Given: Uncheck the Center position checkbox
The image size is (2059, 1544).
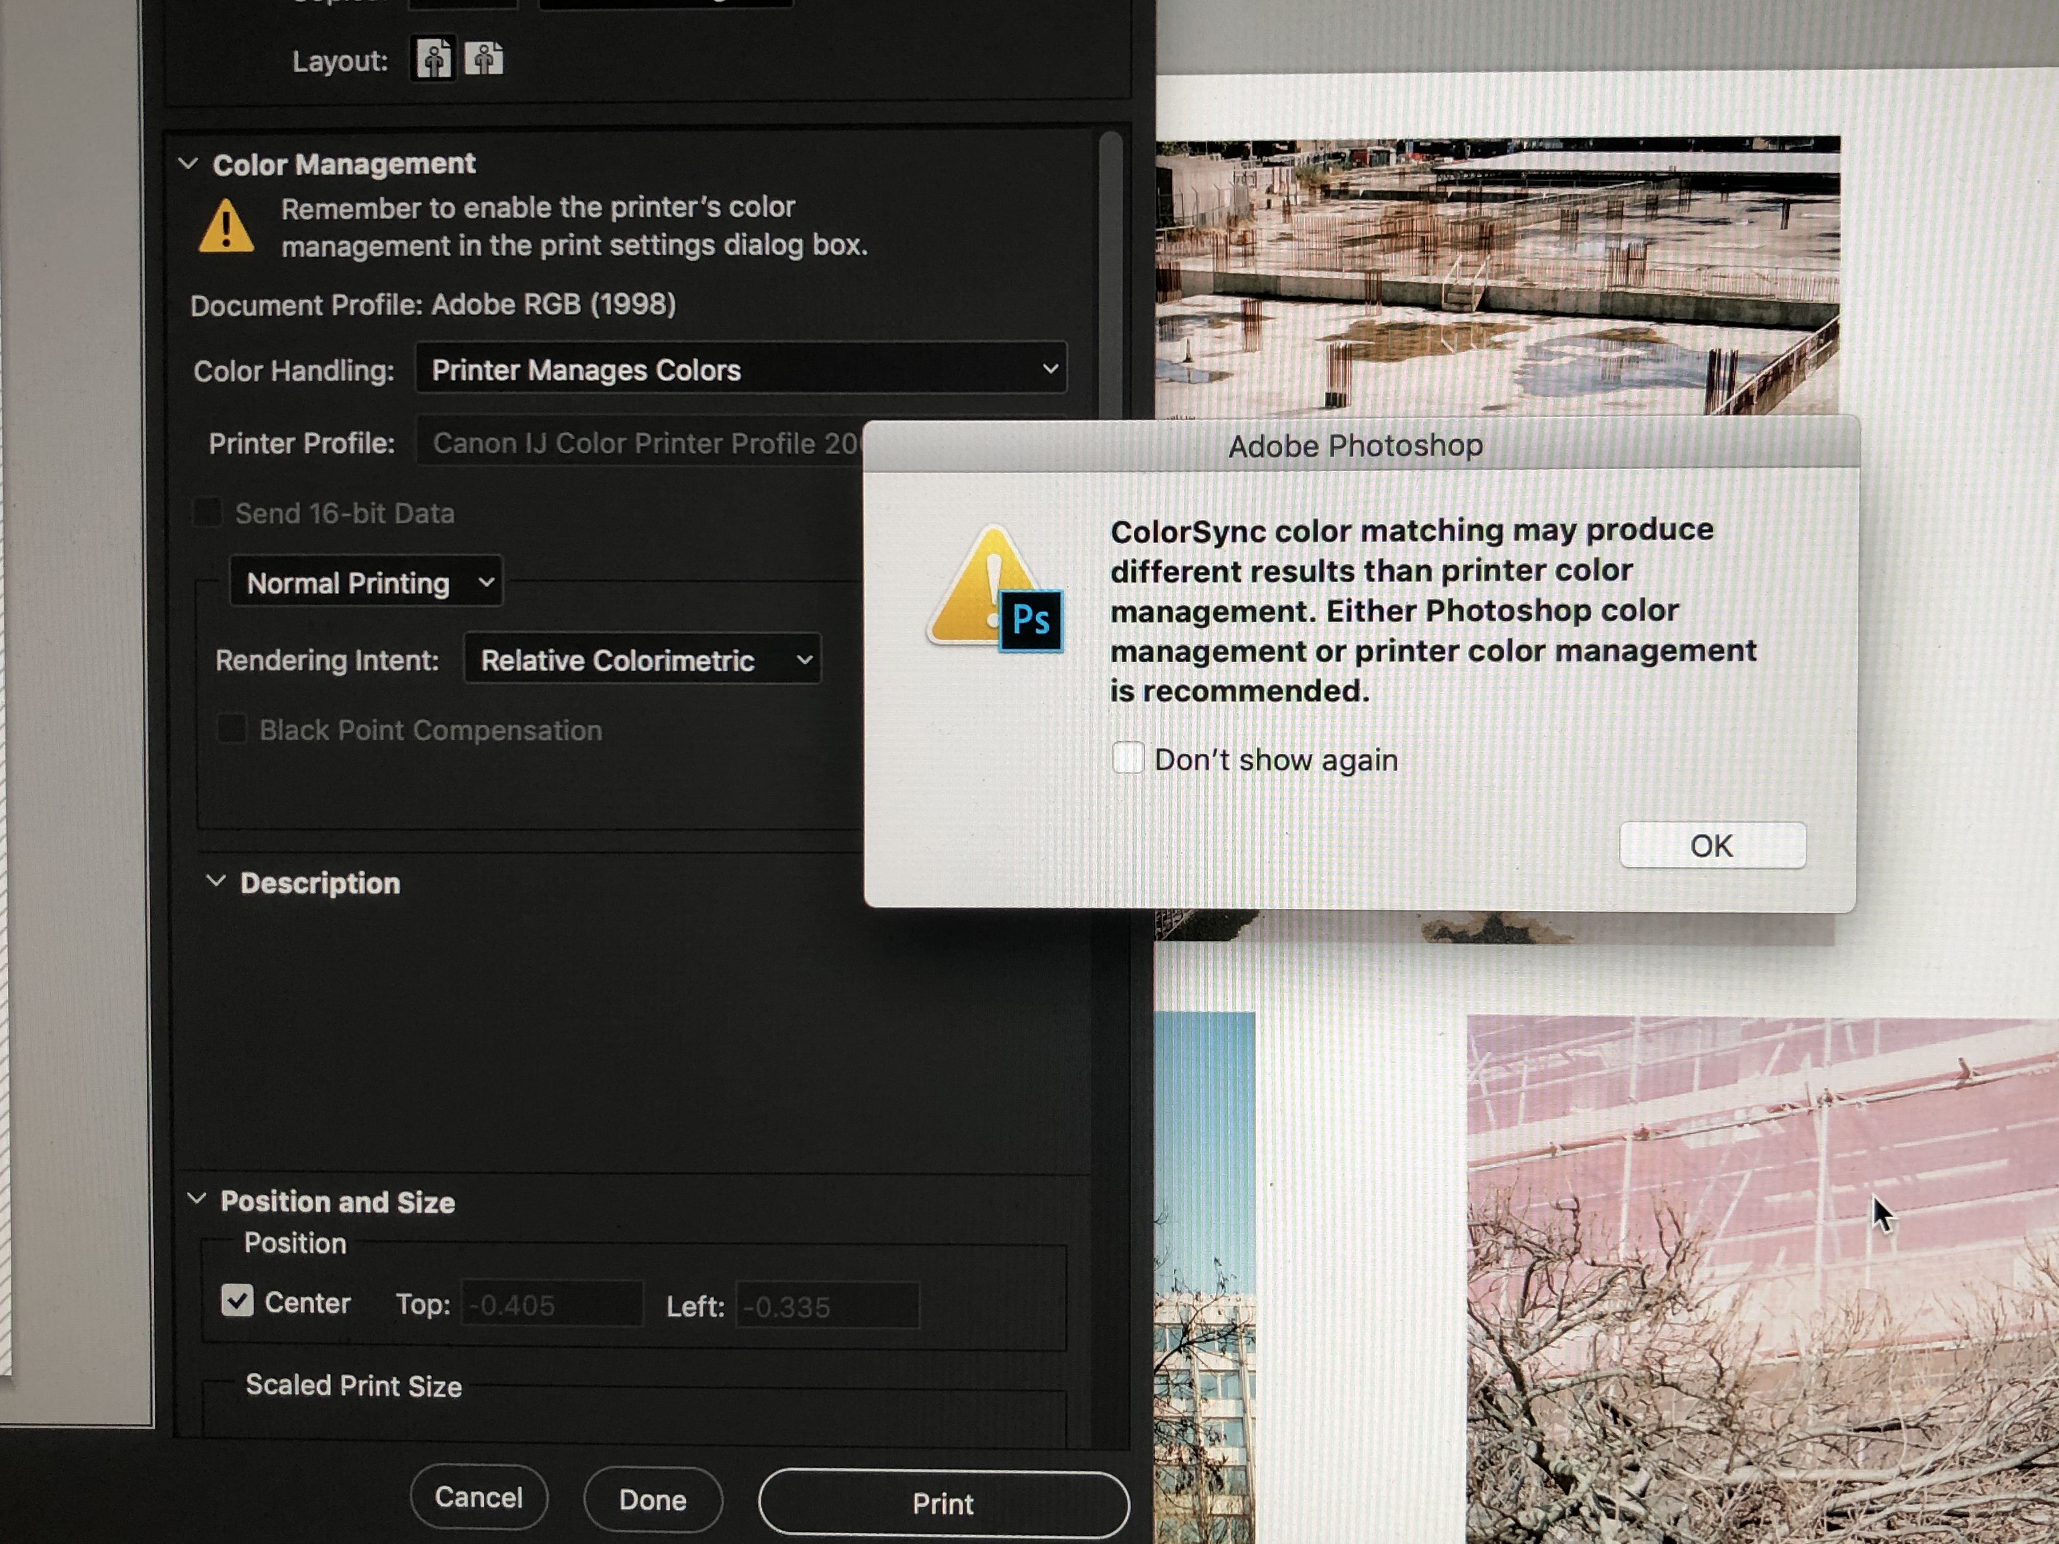Looking at the screenshot, I should (x=237, y=1301).
